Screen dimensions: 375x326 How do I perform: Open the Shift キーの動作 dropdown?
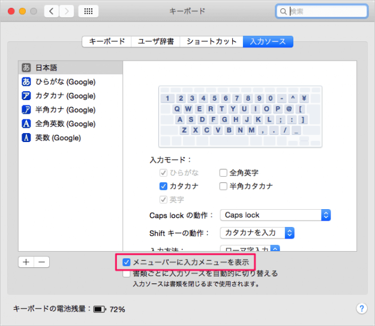coord(257,233)
